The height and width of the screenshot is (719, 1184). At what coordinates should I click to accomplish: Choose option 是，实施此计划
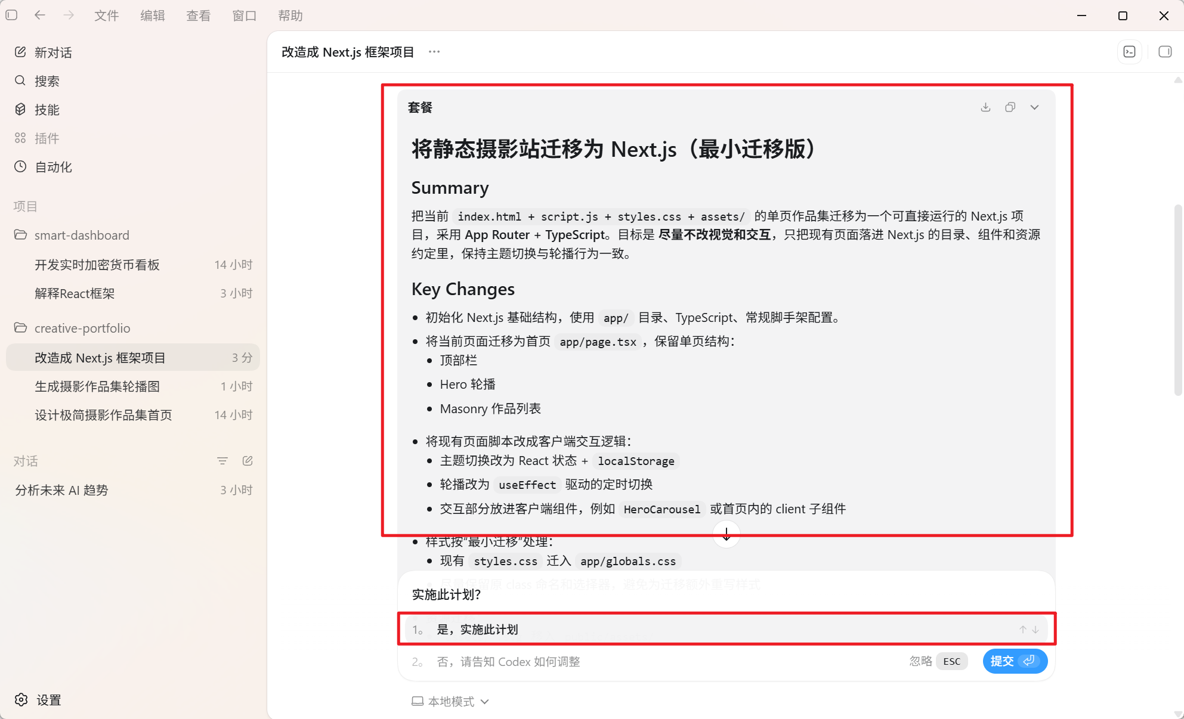[727, 630]
